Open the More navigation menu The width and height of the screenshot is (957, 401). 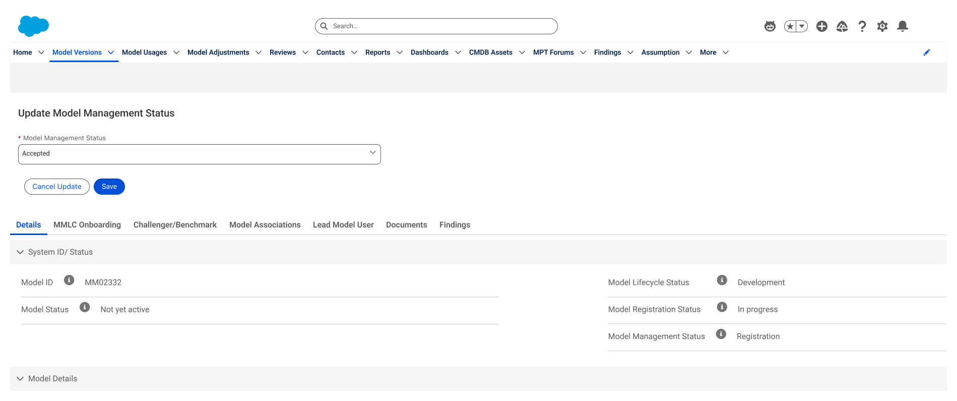(x=714, y=52)
